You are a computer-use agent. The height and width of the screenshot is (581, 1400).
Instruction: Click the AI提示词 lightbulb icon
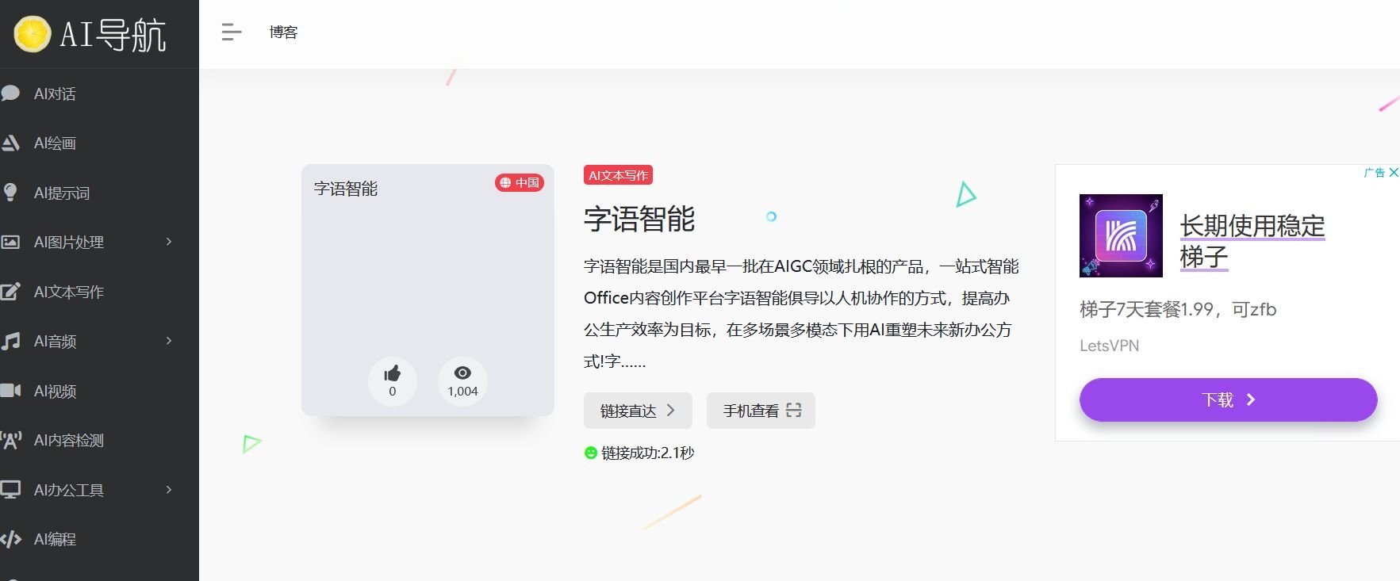tap(10, 193)
